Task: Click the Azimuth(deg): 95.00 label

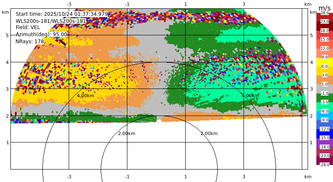Action: click(x=41, y=34)
